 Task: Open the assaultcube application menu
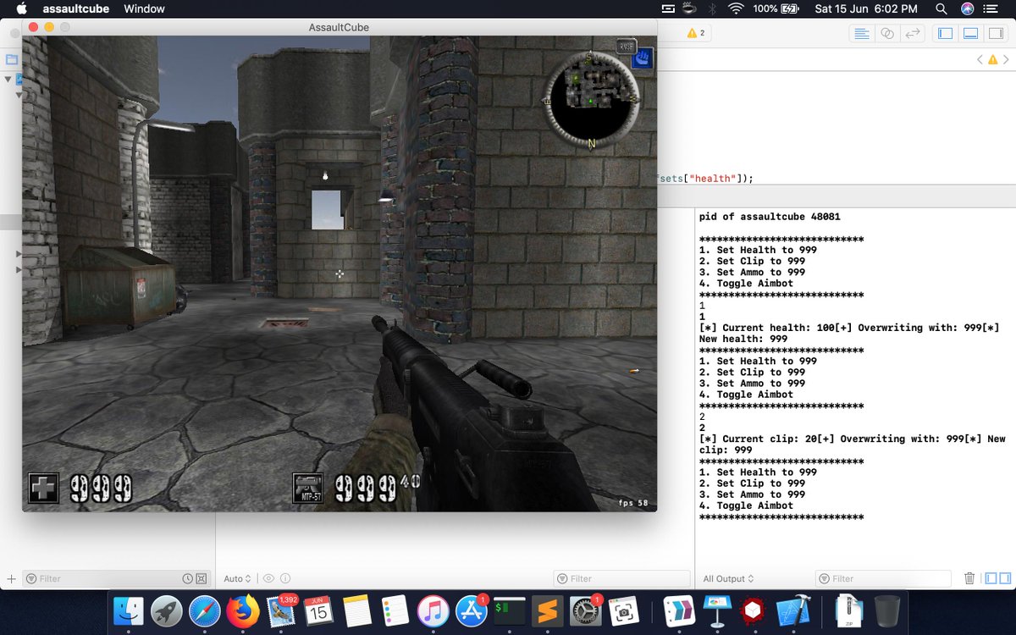[75, 8]
